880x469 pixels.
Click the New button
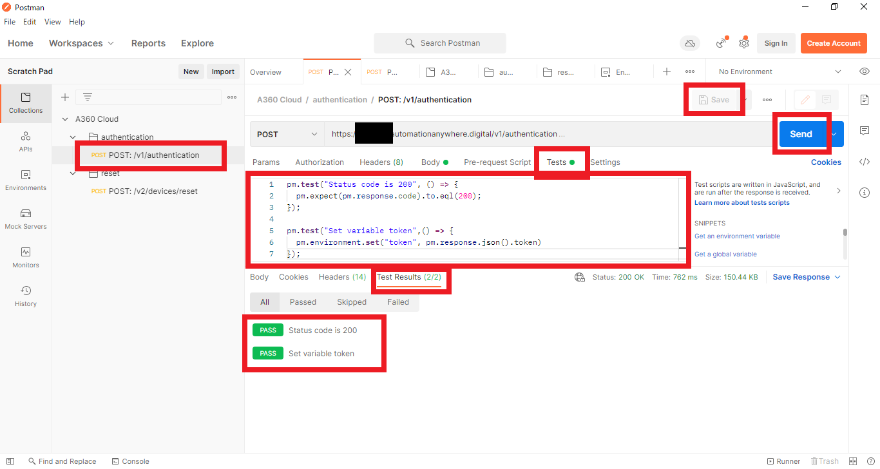(x=191, y=72)
